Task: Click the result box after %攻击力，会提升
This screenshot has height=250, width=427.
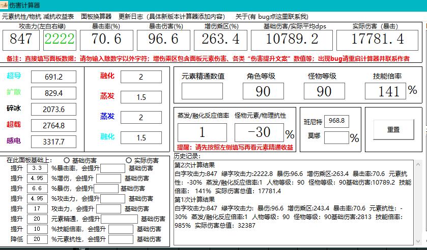Action: pos(113,199)
